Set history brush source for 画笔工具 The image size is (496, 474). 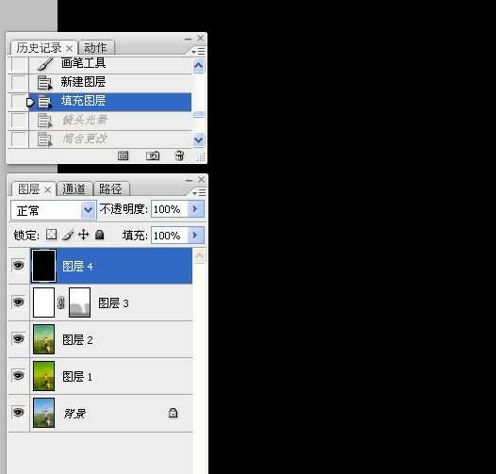pos(18,64)
